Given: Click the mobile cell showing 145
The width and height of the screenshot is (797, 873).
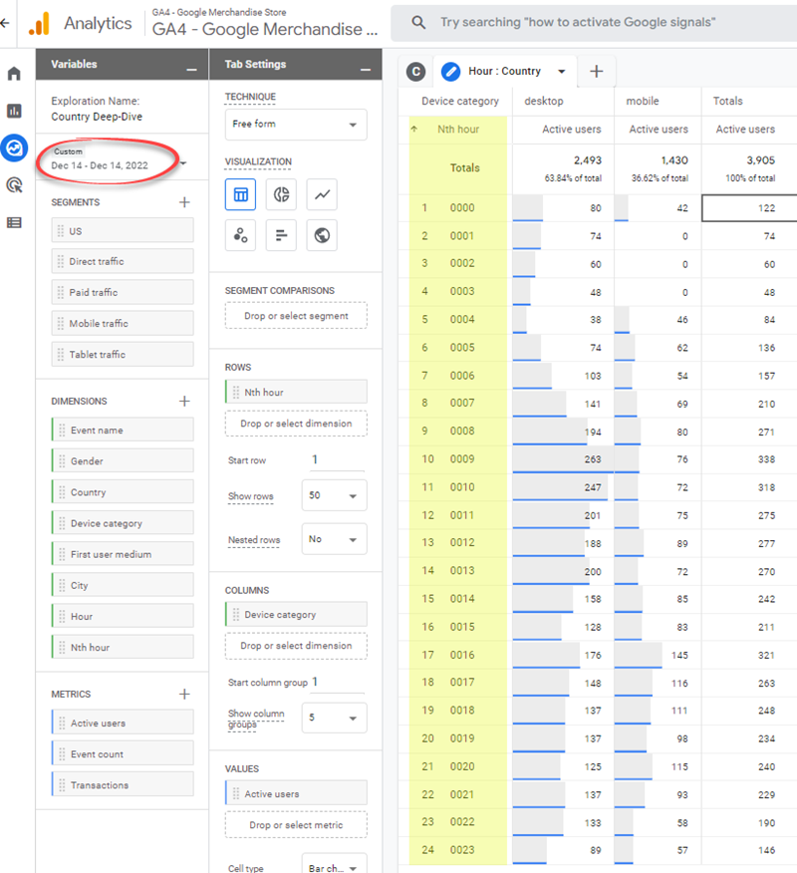Looking at the screenshot, I should click(658, 655).
